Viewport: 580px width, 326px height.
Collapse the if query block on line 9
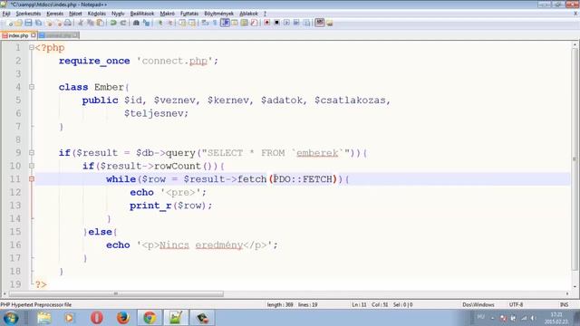coord(32,153)
